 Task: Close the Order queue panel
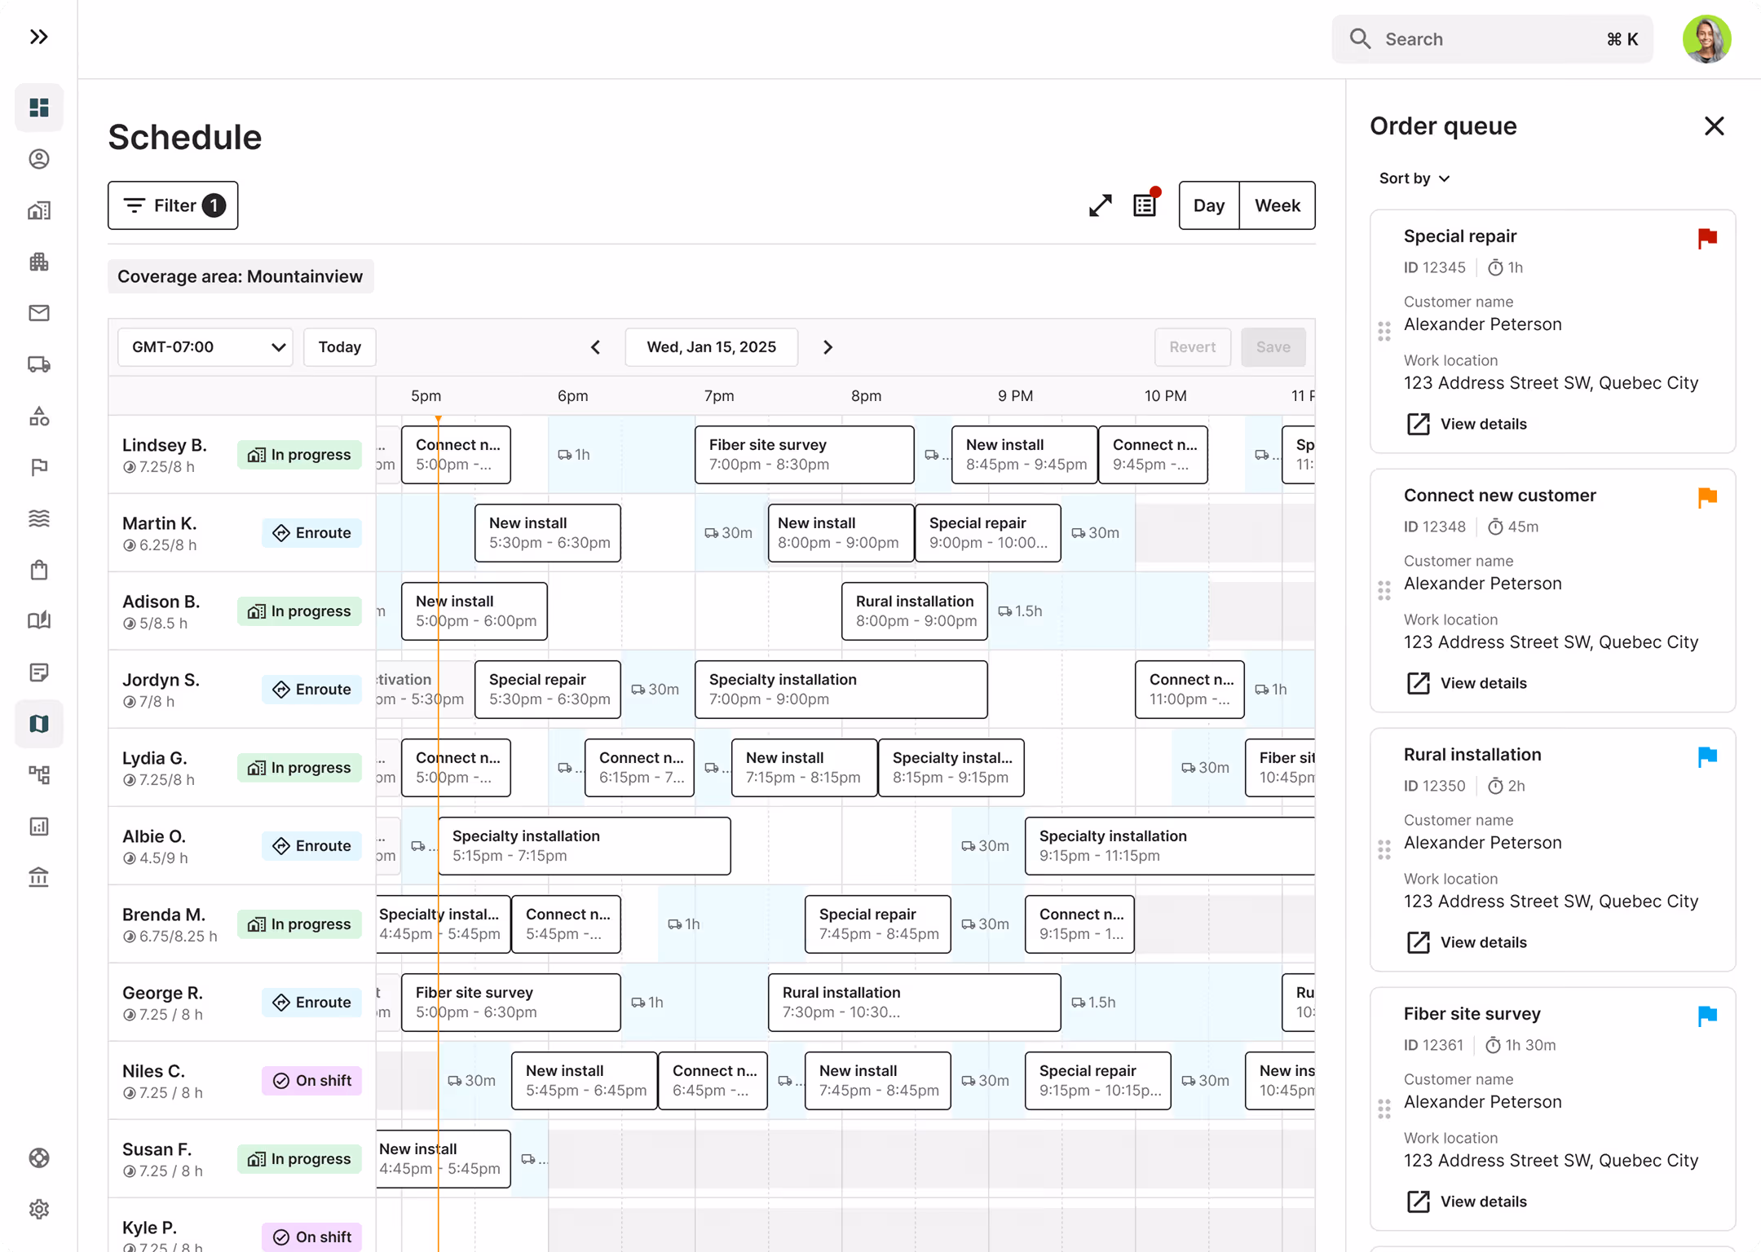(x=1714, y=126)
